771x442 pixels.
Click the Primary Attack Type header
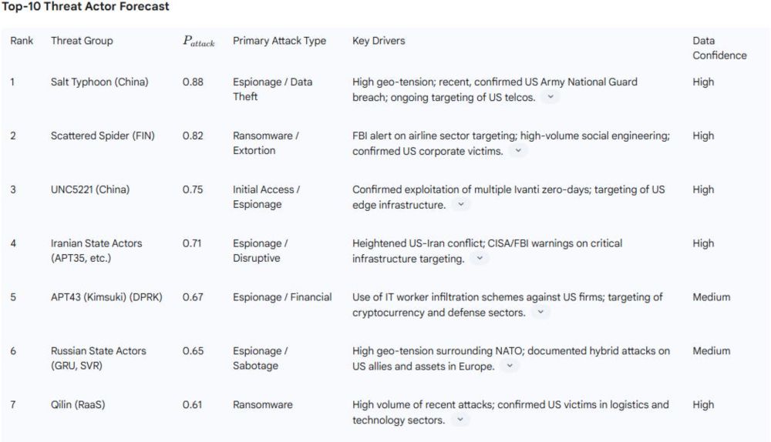[279, 41]
